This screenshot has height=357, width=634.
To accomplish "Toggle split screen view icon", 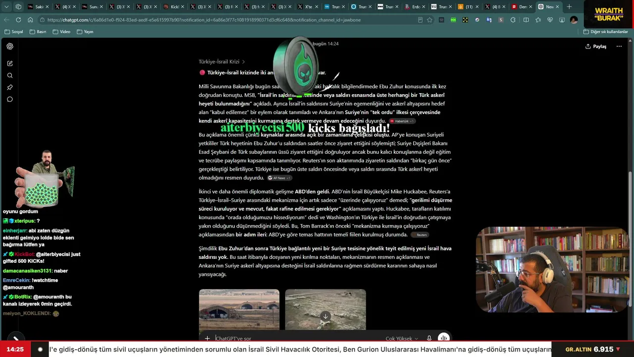I will 526,20.
